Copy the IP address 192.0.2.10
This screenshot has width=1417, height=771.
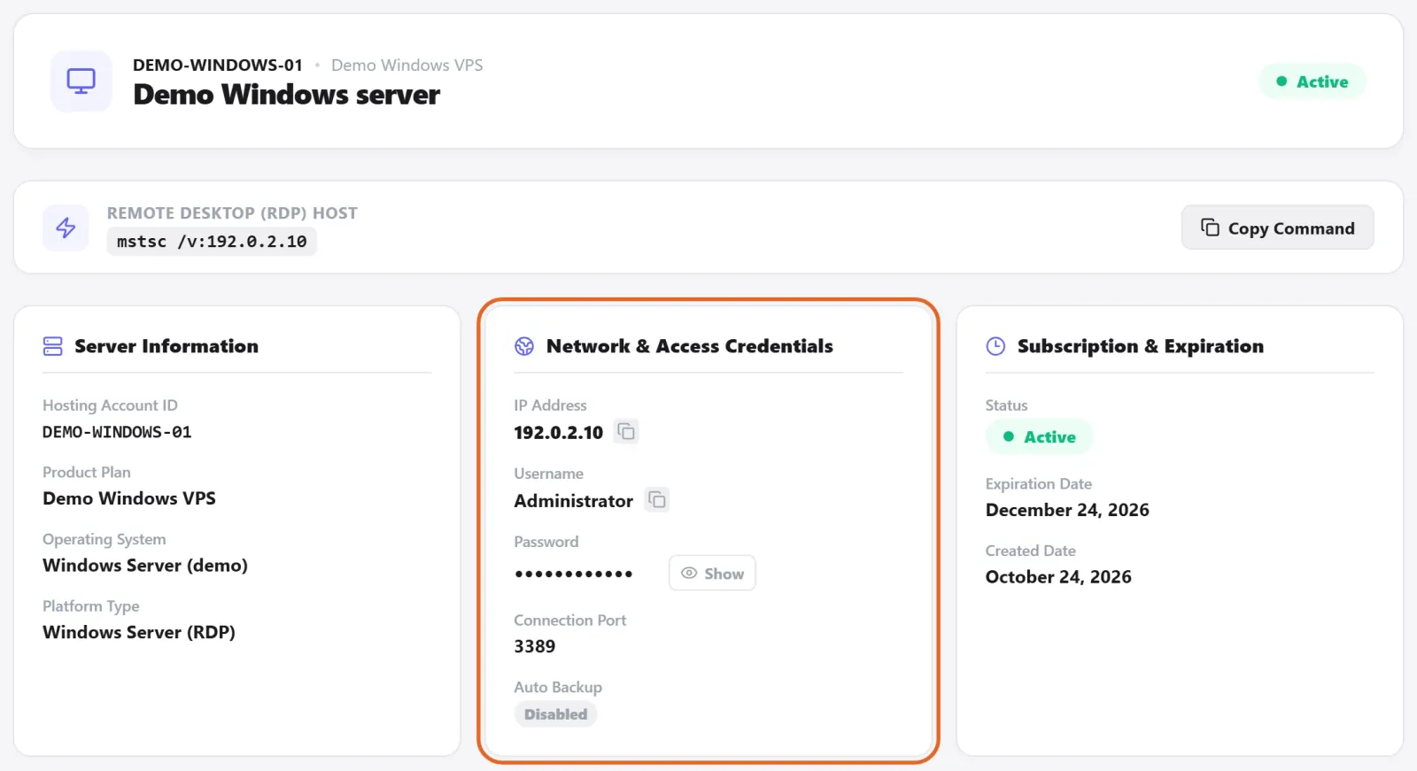tap(626, 432)
